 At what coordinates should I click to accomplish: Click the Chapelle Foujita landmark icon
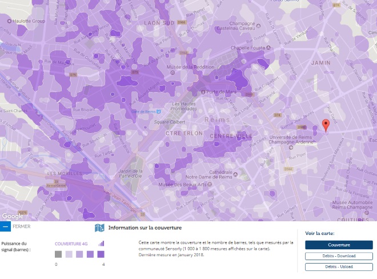click(x=268, y=47)
